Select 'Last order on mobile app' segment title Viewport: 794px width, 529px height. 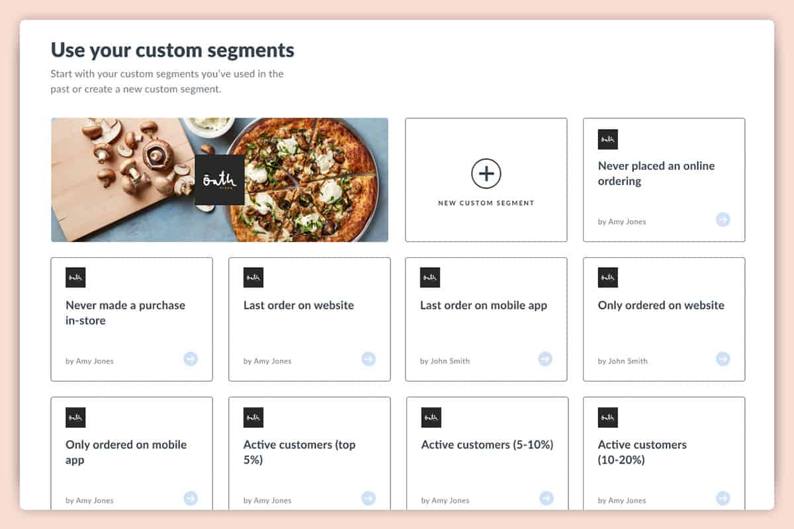click(484, 305)
